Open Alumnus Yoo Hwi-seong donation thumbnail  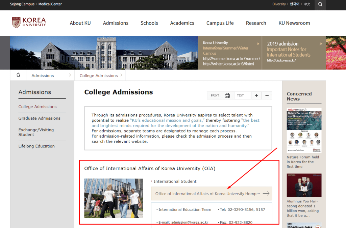point(304,185)
